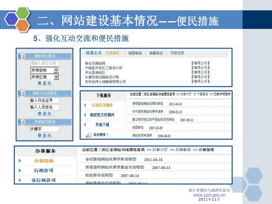The width and height of the screenshot is (272, 204).
Task: Click the 输入作业证号 input field
Action: (45, 100)
